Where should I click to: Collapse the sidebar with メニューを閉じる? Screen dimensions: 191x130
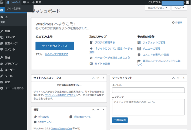14,88
